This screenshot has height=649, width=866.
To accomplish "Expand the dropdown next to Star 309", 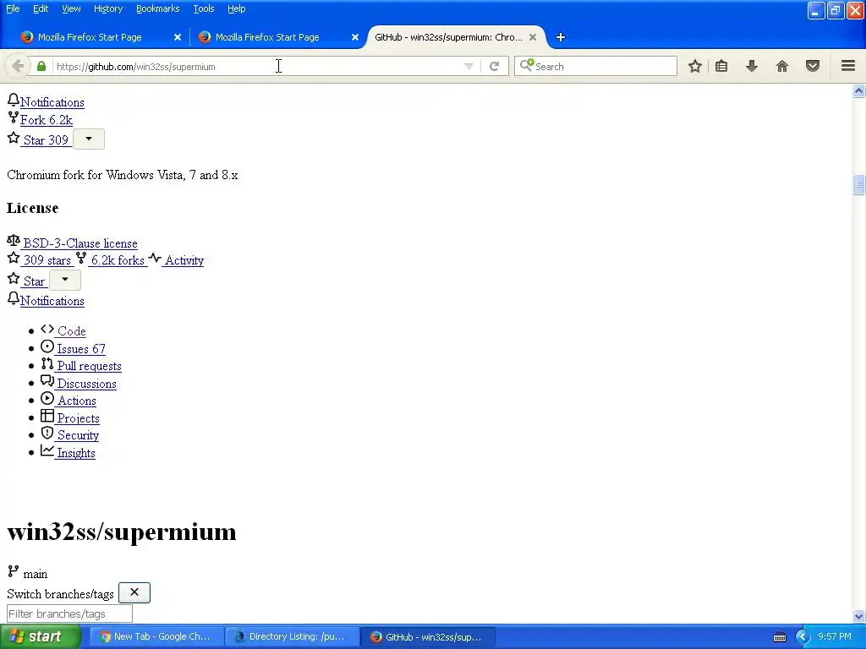I will (x=88, y=139).
